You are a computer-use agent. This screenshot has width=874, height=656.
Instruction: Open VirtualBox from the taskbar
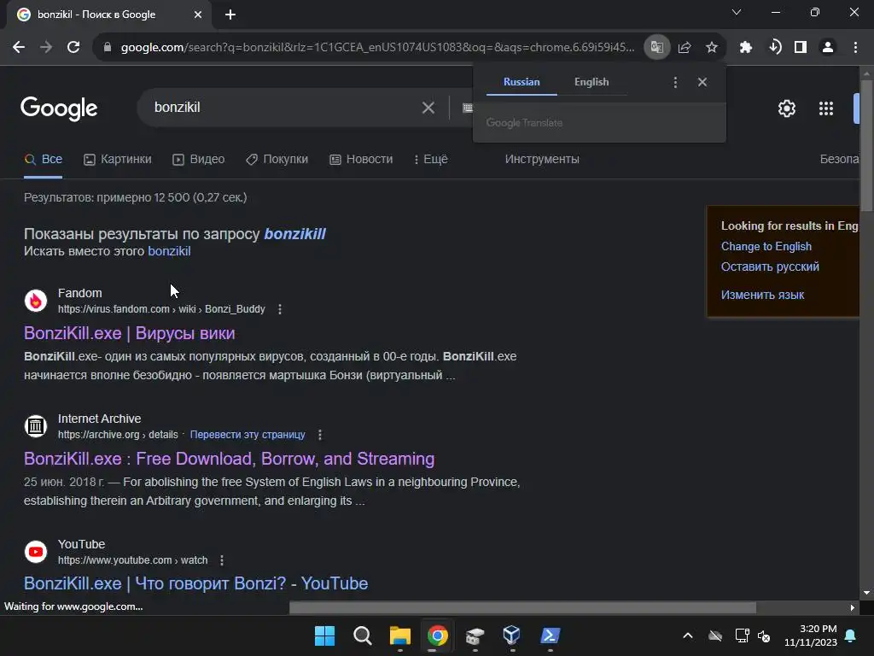[512, 635]
